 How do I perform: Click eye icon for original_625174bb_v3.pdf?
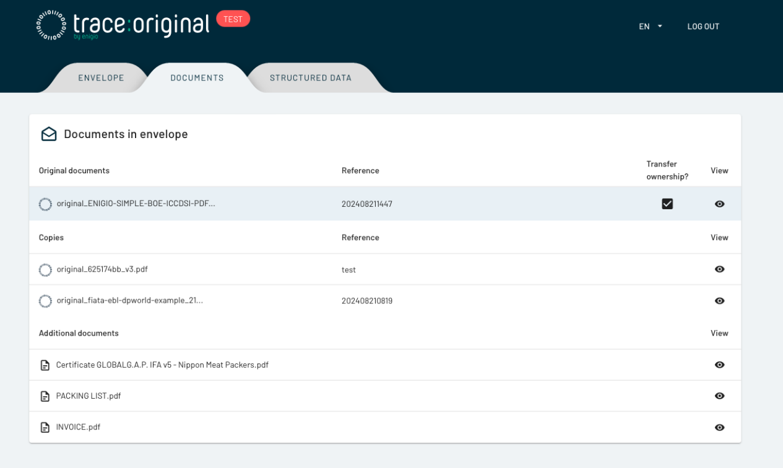[x=719, y=269]
